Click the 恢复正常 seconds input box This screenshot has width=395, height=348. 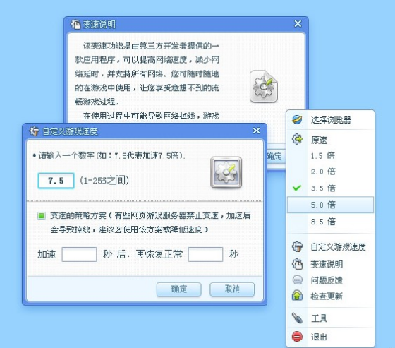pos(205,254)
